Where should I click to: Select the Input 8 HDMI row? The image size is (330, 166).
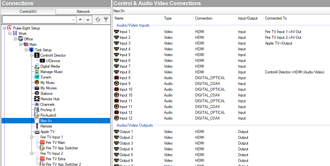click(221, 72)
